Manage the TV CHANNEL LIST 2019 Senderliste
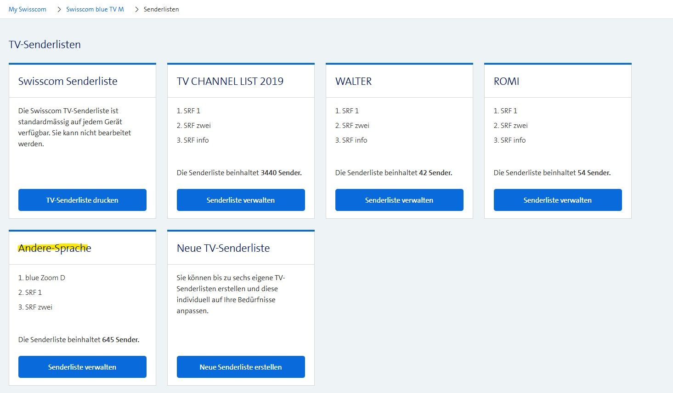The image size is (673, 393). [x=241, y=200]
